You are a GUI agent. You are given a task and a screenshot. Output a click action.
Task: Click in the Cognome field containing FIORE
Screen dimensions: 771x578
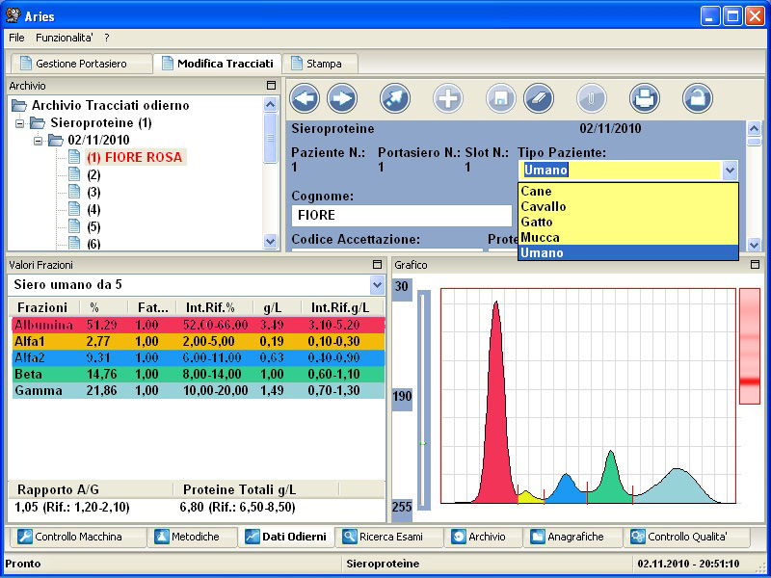tap(402, 215)
